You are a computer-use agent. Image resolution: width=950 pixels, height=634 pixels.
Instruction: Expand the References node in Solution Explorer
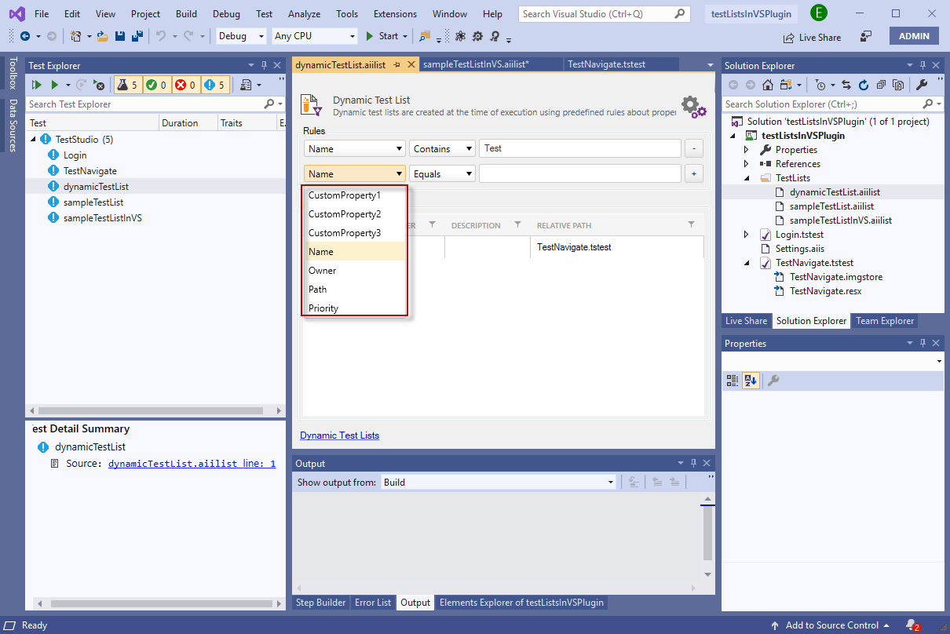(747, 164)
